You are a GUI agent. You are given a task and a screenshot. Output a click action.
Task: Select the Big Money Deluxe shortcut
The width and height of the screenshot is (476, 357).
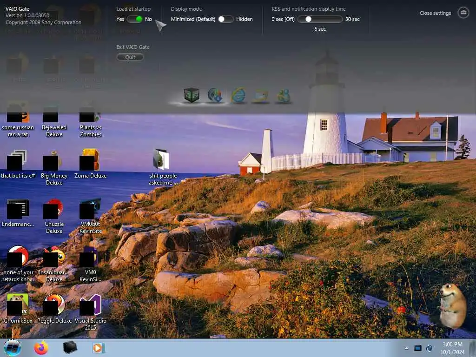coord(54,167)
